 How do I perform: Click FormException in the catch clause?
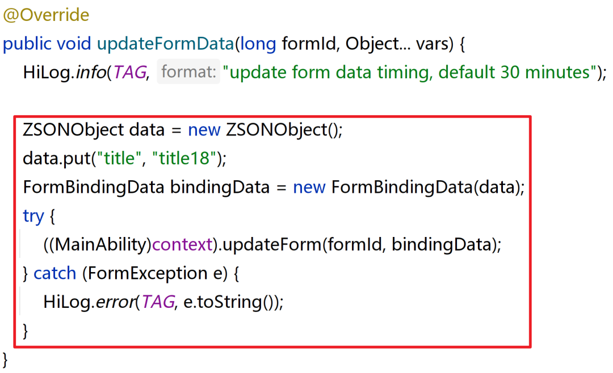point(144,273)
